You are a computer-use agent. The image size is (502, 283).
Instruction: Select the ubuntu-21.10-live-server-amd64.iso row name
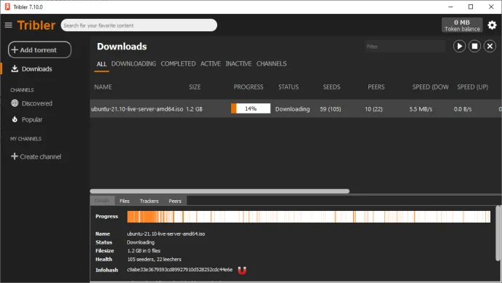[x=137, y=109]
